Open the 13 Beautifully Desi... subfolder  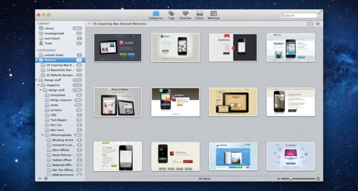tap(60, 70)
